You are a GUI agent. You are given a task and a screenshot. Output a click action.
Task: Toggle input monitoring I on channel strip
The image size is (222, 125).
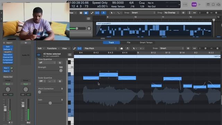12,123
